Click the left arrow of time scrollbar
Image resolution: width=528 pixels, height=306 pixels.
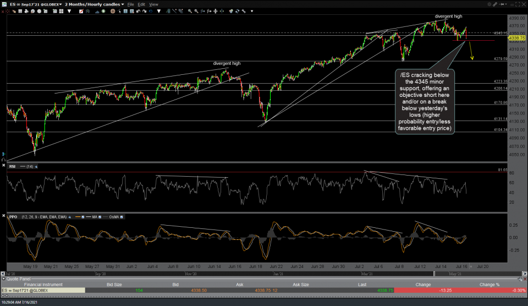pos(3,274)
